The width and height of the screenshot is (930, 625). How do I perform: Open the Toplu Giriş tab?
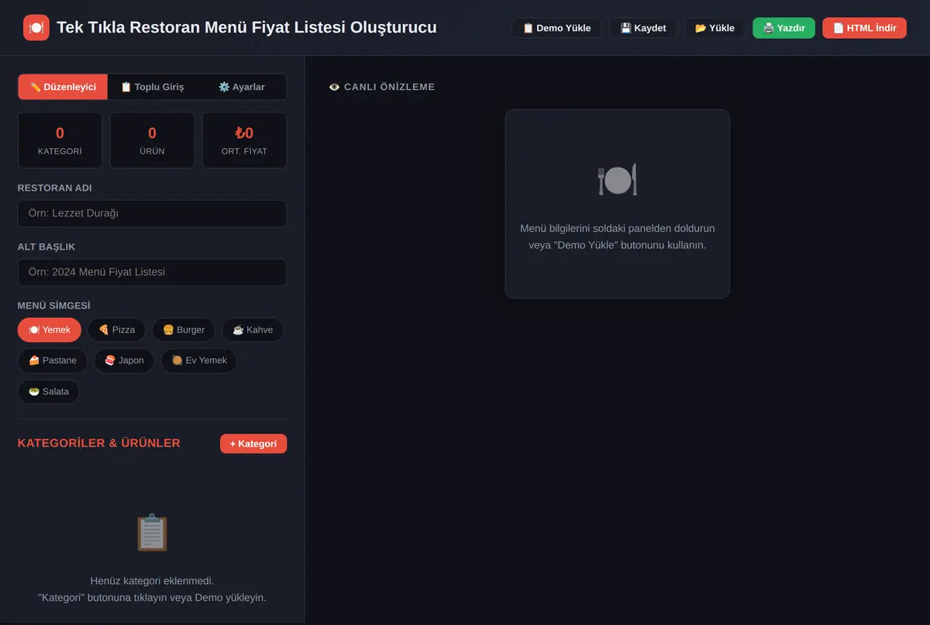pos(152,87)
